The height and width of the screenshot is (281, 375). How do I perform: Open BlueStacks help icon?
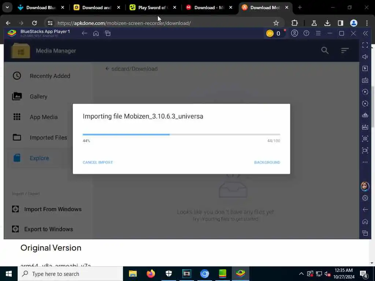306,33
